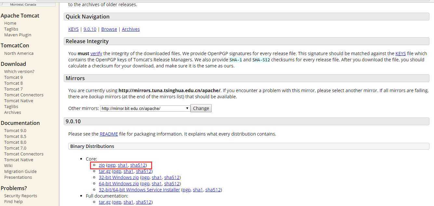Open Security Reports link

click(x=20, y=196)
